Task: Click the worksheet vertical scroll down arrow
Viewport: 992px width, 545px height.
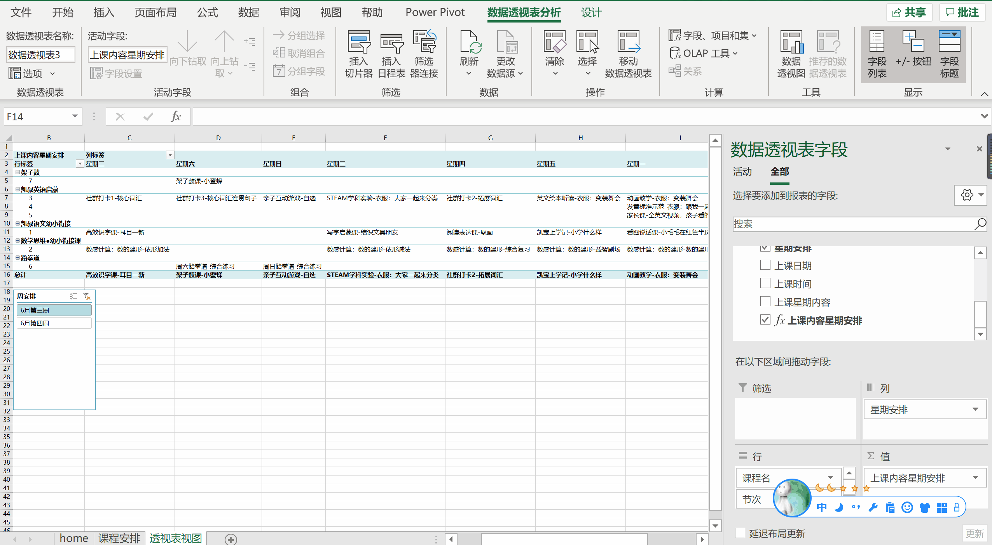Action: (x=715, y=526)
